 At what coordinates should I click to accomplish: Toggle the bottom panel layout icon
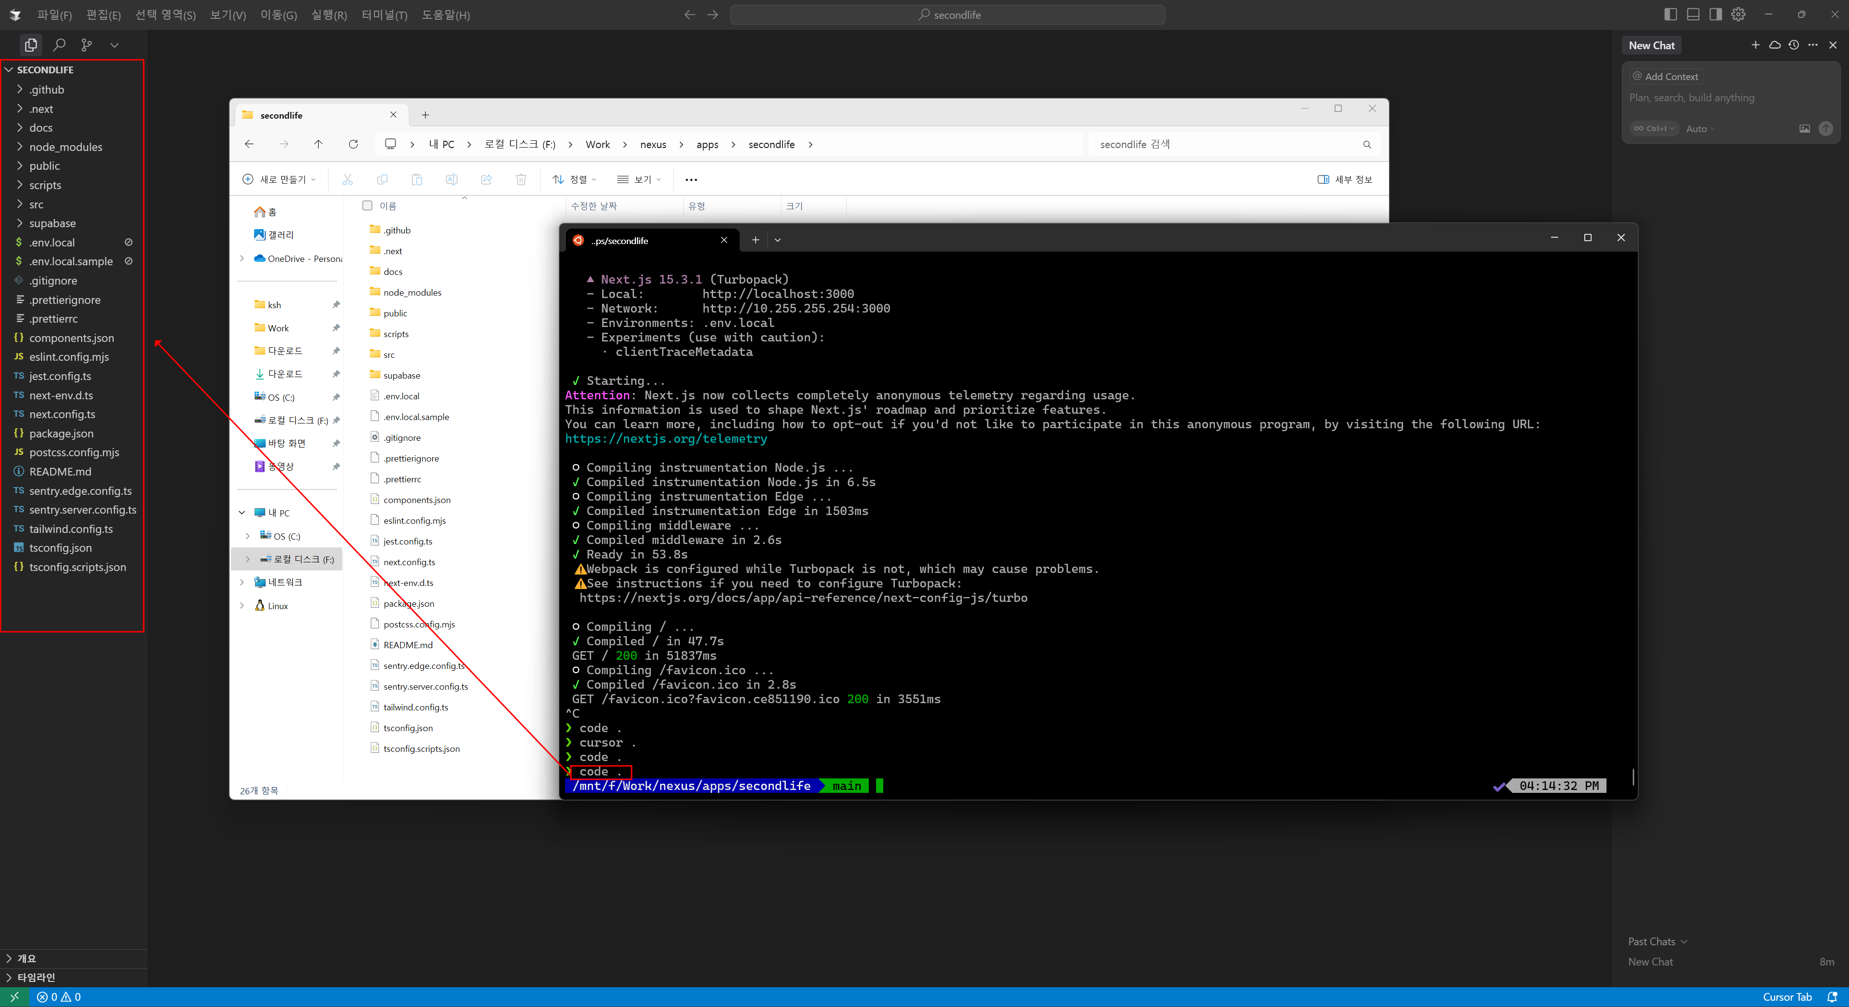pyautogui.click(x=1692, y=14)
